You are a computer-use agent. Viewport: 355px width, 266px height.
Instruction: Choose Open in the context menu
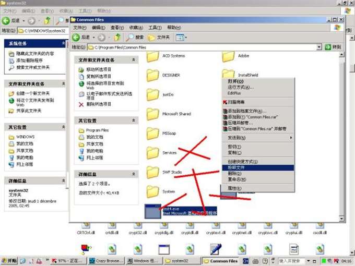coord(258,81)
